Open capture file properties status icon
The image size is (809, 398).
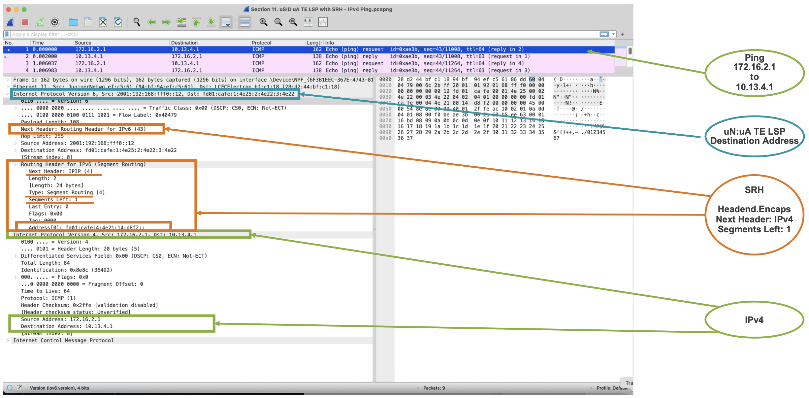(19, 387)
